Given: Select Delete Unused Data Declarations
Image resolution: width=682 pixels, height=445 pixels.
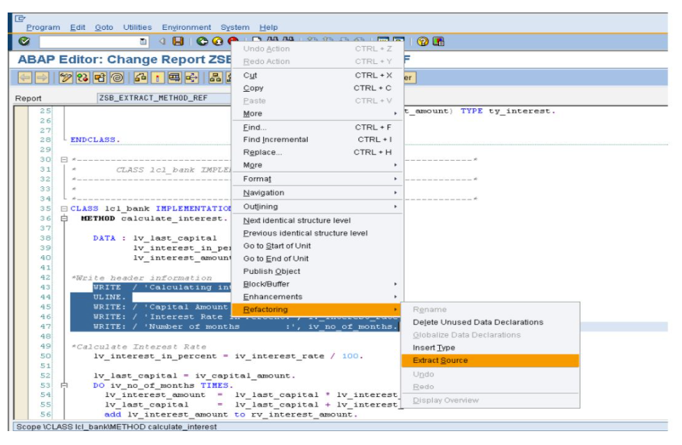Looking at the screenshot, I should pos(490,322).
